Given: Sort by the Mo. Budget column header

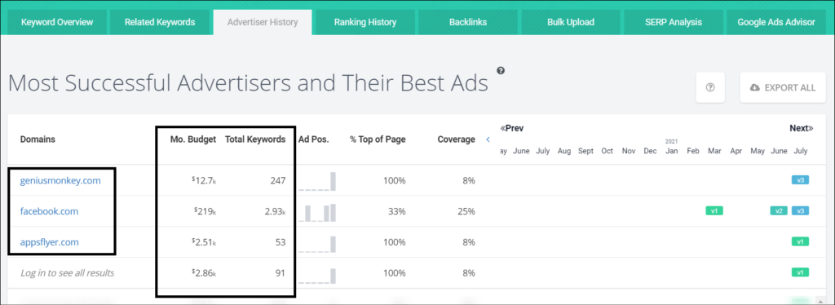Looking at the screenshot, I should 193,139.
